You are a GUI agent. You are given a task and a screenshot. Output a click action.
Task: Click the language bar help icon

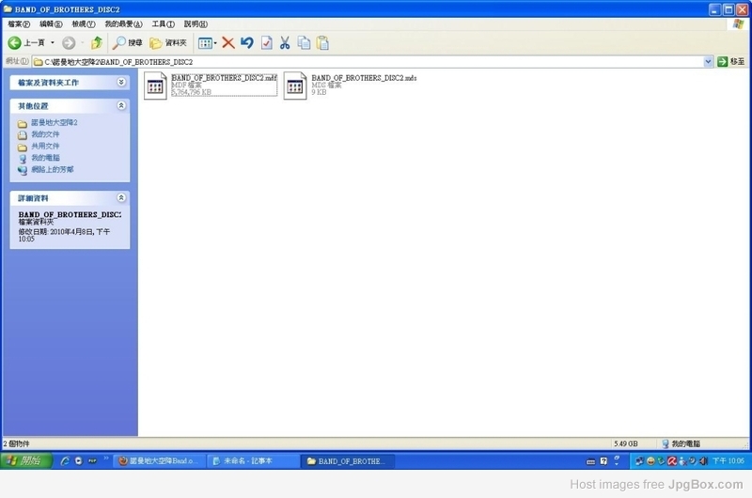click(603, 461)
